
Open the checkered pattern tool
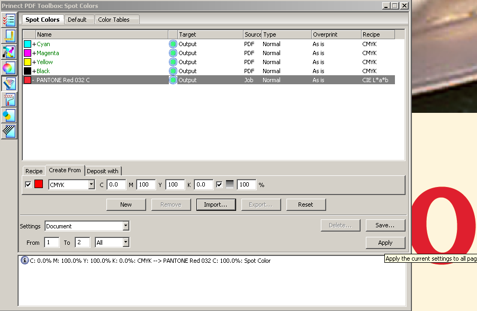[x=9, y=131]
